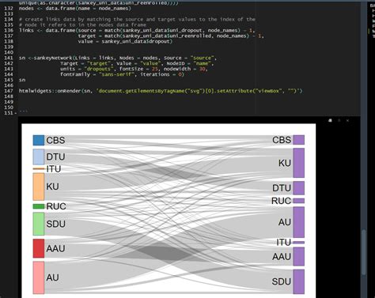Select the red AAU source node
Viewport: 375px width, 298px height.
[39, 248]
